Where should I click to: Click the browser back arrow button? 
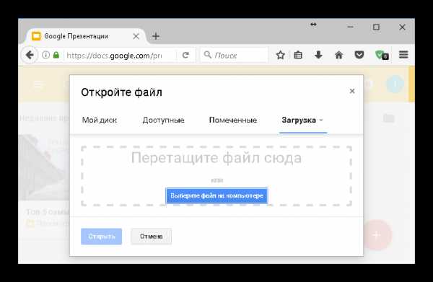(30, 55)
